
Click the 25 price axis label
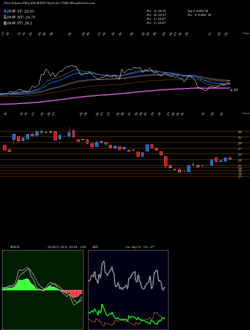239,154
